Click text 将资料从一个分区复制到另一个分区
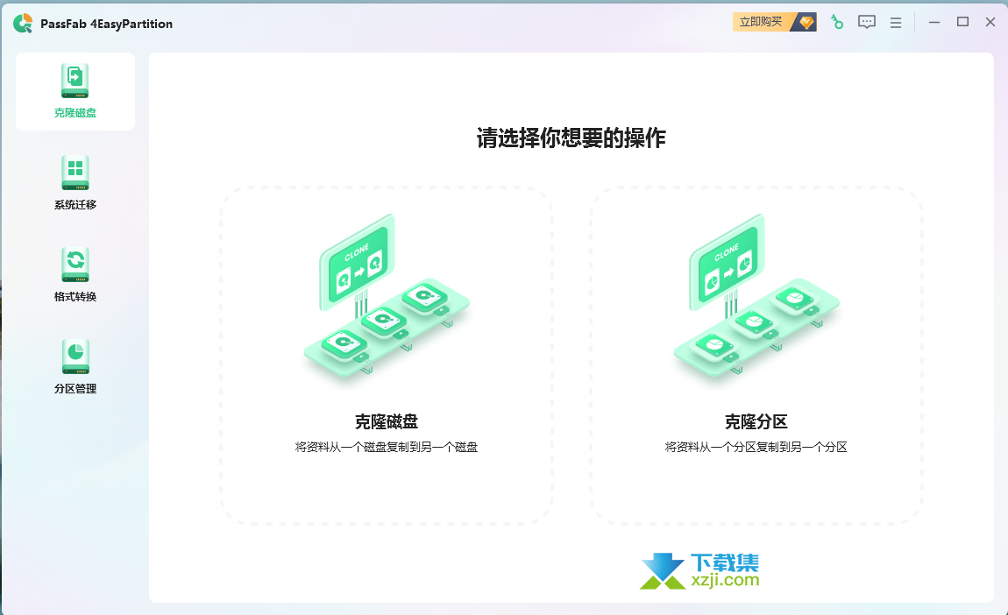 coord(756,447)
